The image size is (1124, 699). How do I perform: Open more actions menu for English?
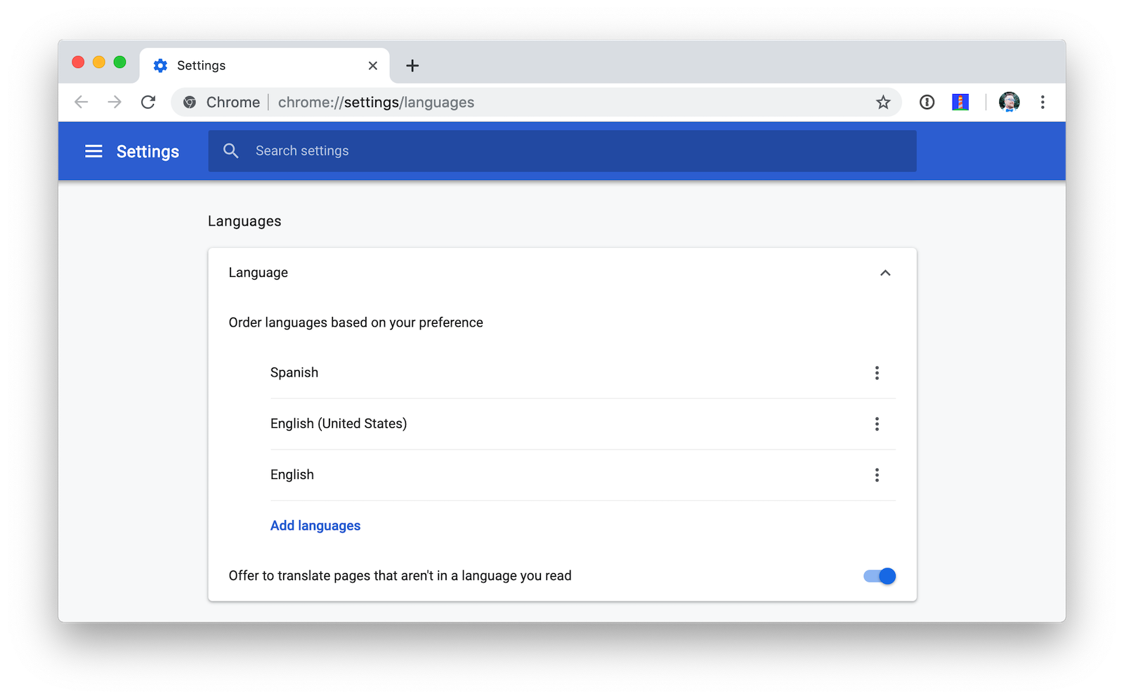[x=877, y=475]
